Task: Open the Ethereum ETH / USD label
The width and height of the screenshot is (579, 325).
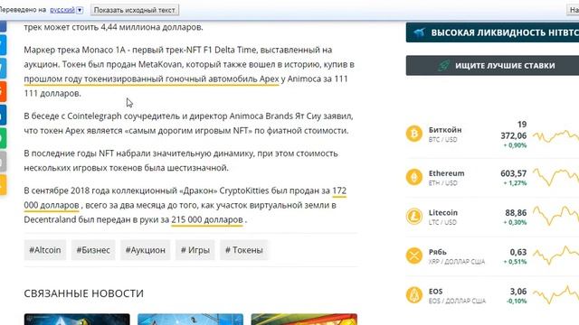Action: coord(446,178)
